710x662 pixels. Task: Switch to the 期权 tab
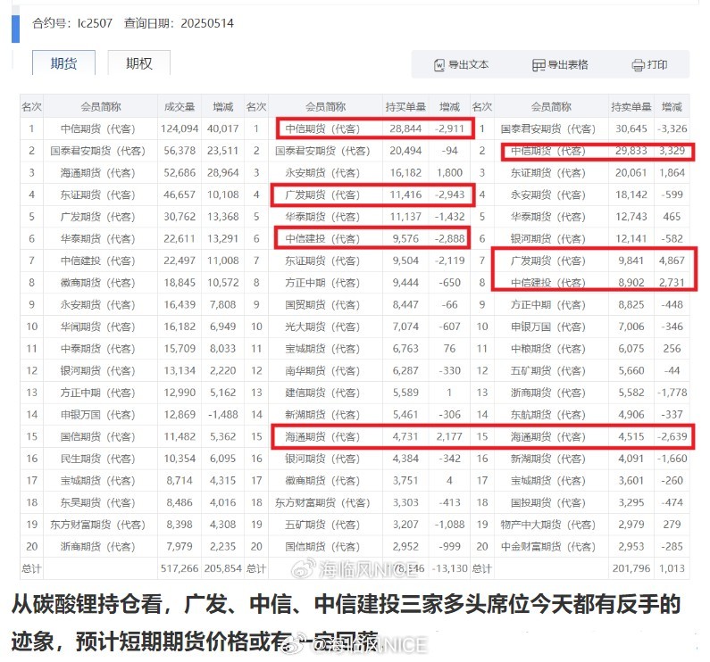click(139, 62)
